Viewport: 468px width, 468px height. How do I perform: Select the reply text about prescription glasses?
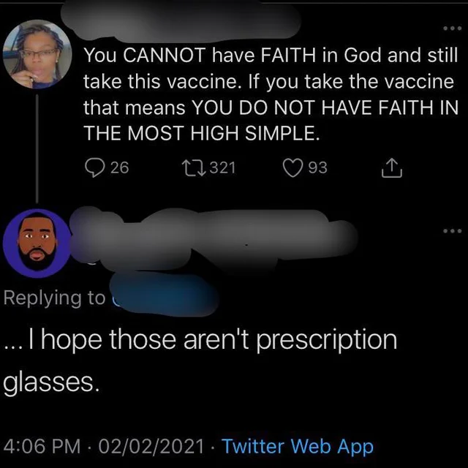201,360
